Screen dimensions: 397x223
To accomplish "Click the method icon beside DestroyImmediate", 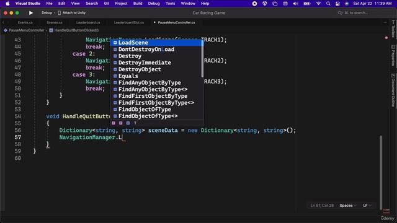I will click(115, 63).
